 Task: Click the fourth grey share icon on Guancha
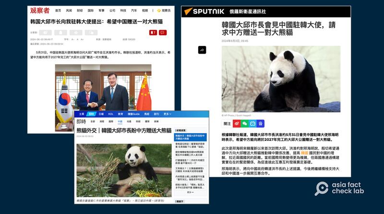(91, 33)
